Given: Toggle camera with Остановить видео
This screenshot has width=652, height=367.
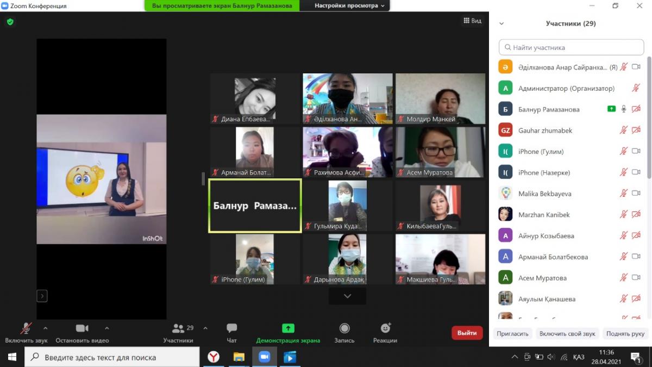Looking at the screenshot, I should coord(82,328).
